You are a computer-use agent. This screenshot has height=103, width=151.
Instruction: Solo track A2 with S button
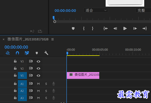(46, 91)
